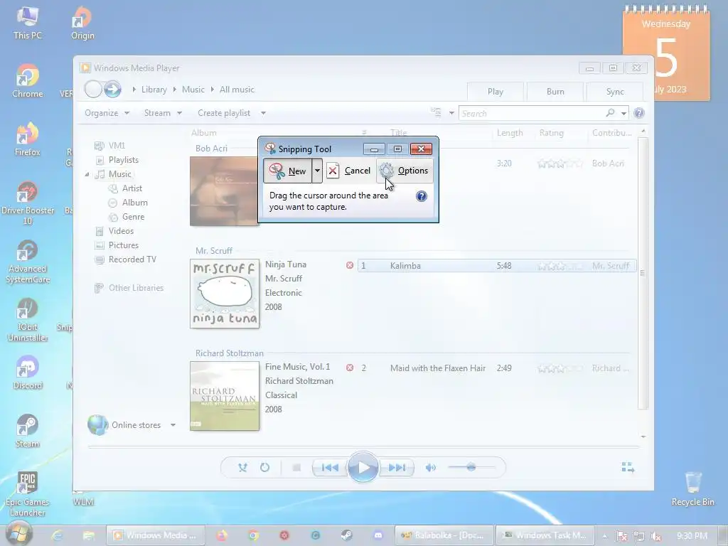Viewport: 728px width, 546px height.
Task: Click the Stop playback button
Action: (x=296, y=468)
